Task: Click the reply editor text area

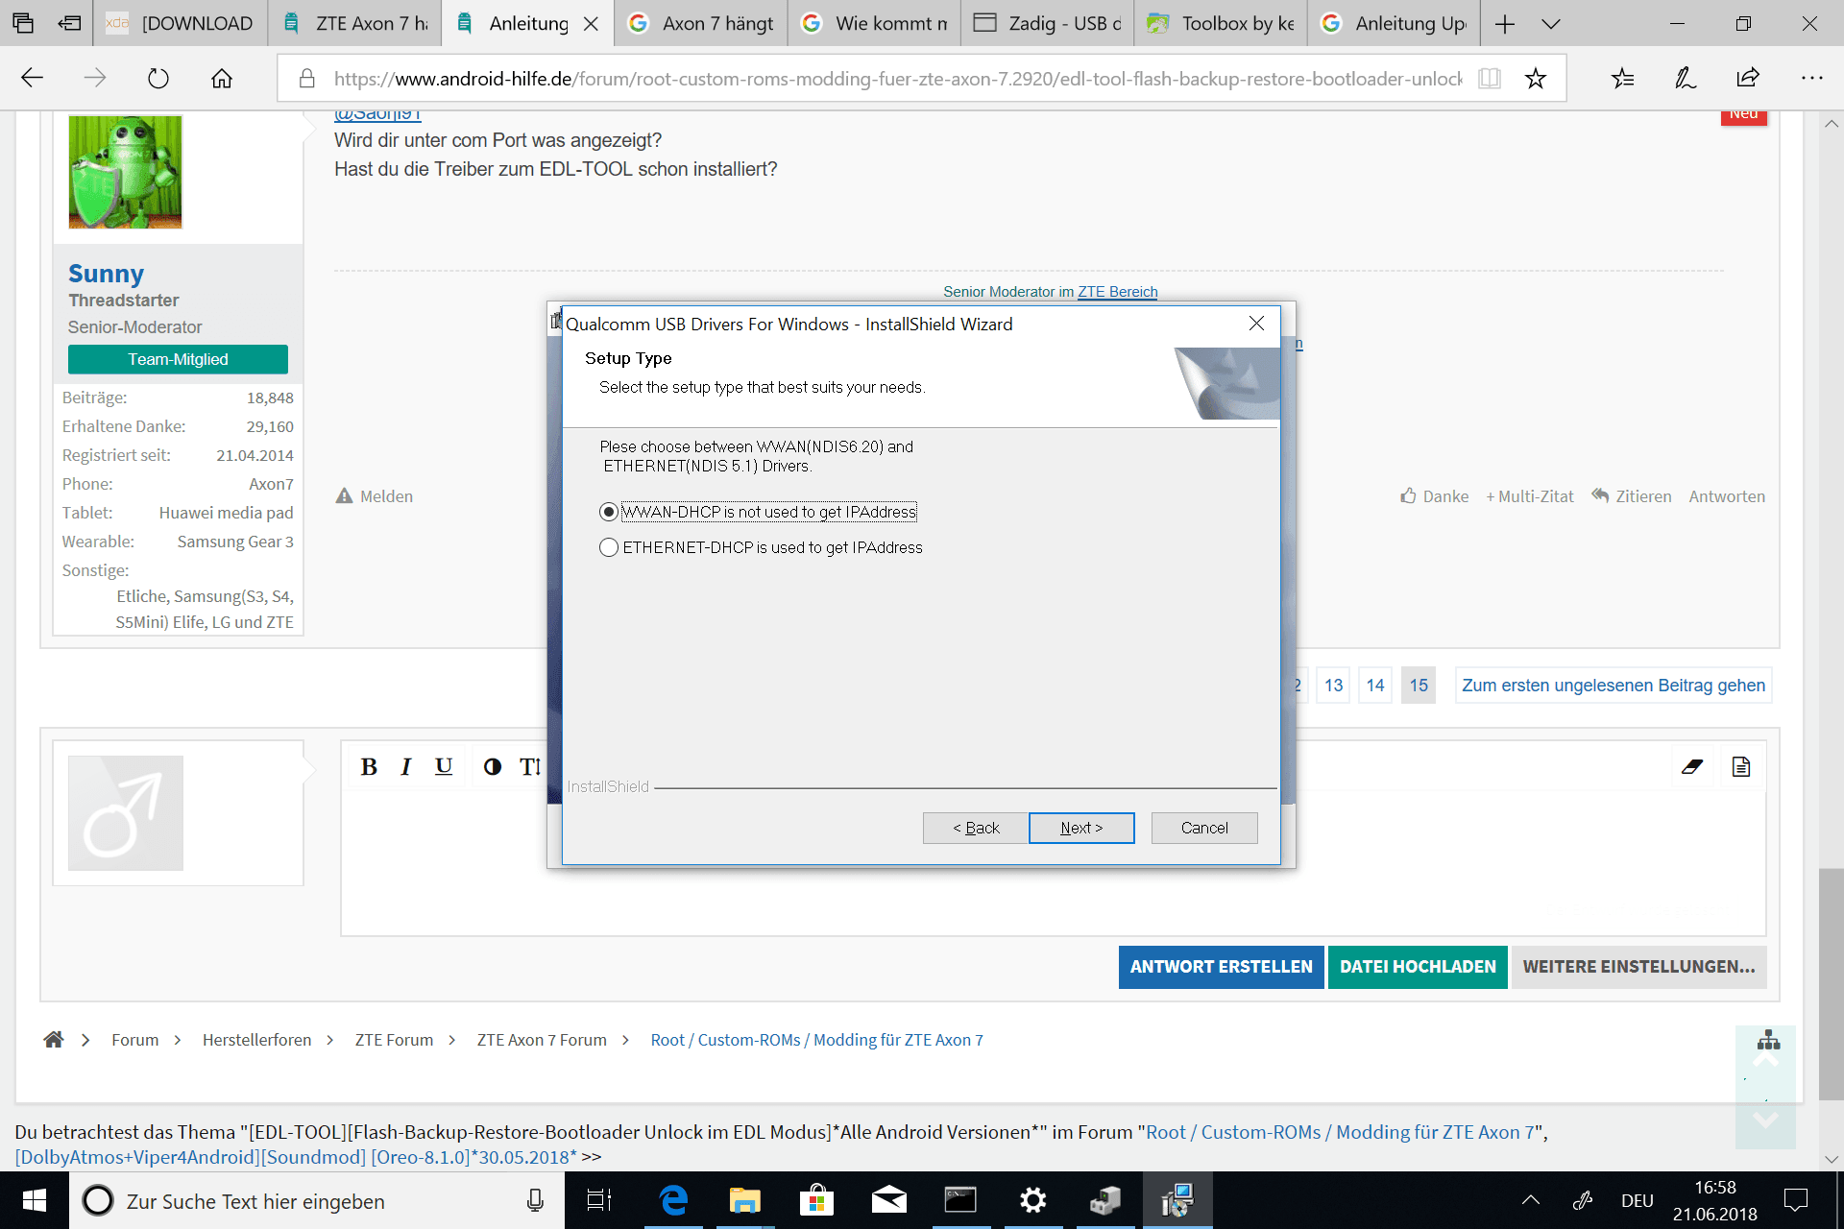Action: [1053, 862]
